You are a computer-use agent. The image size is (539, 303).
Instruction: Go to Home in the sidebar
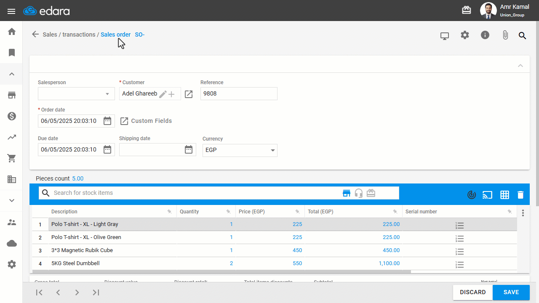[12, 32]
